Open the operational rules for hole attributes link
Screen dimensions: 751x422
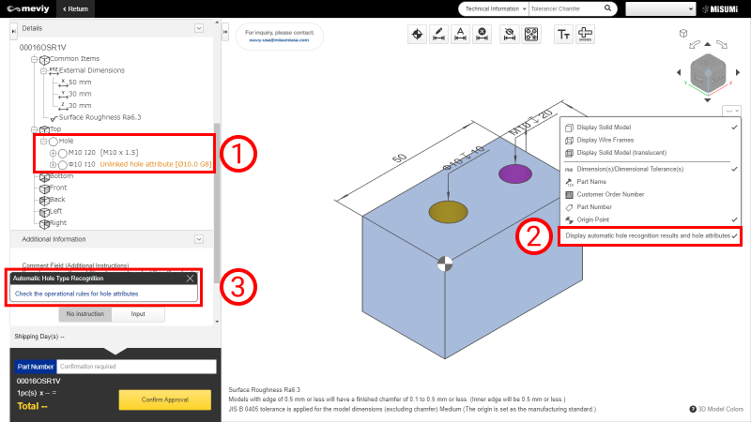click(77, 294)
